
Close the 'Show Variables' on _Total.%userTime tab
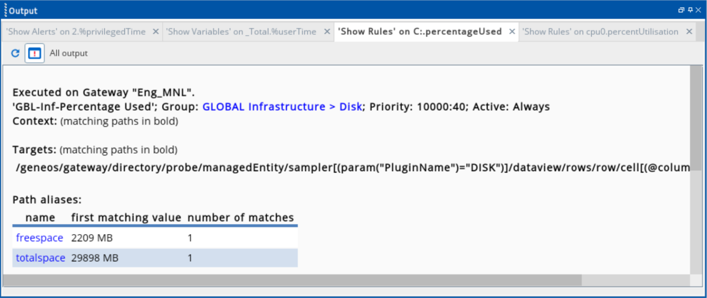click(327, 31)
